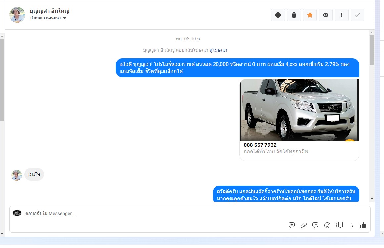The image size is (384, 248).
Task: Toggle the orange star follow-up icon
Action: (310, 15)
